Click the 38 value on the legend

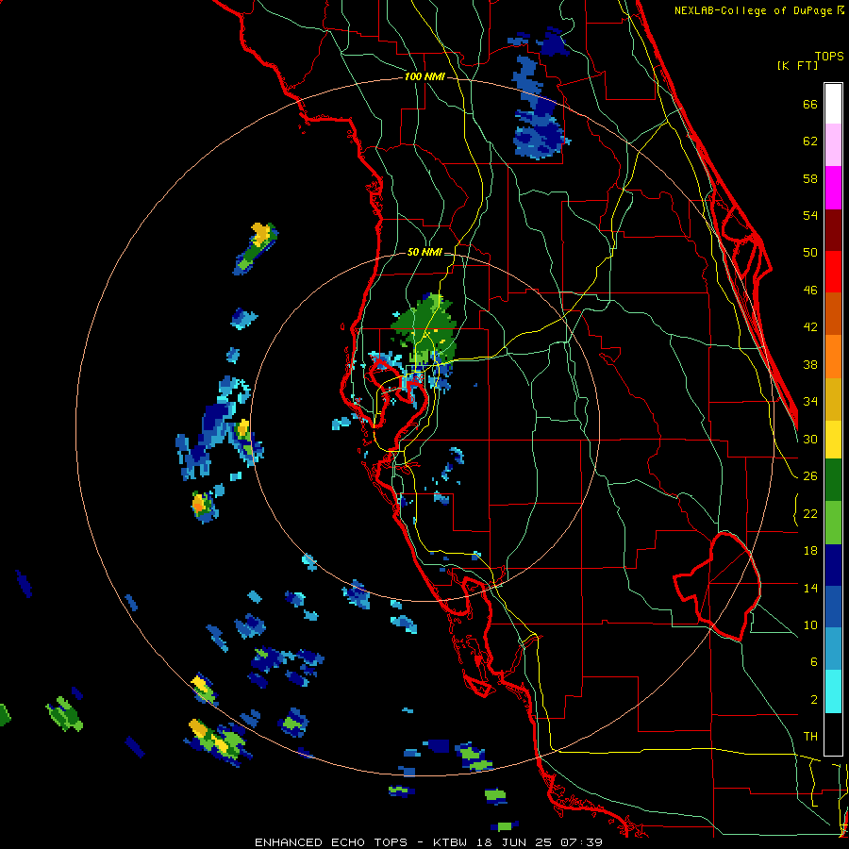pos(810,364)
